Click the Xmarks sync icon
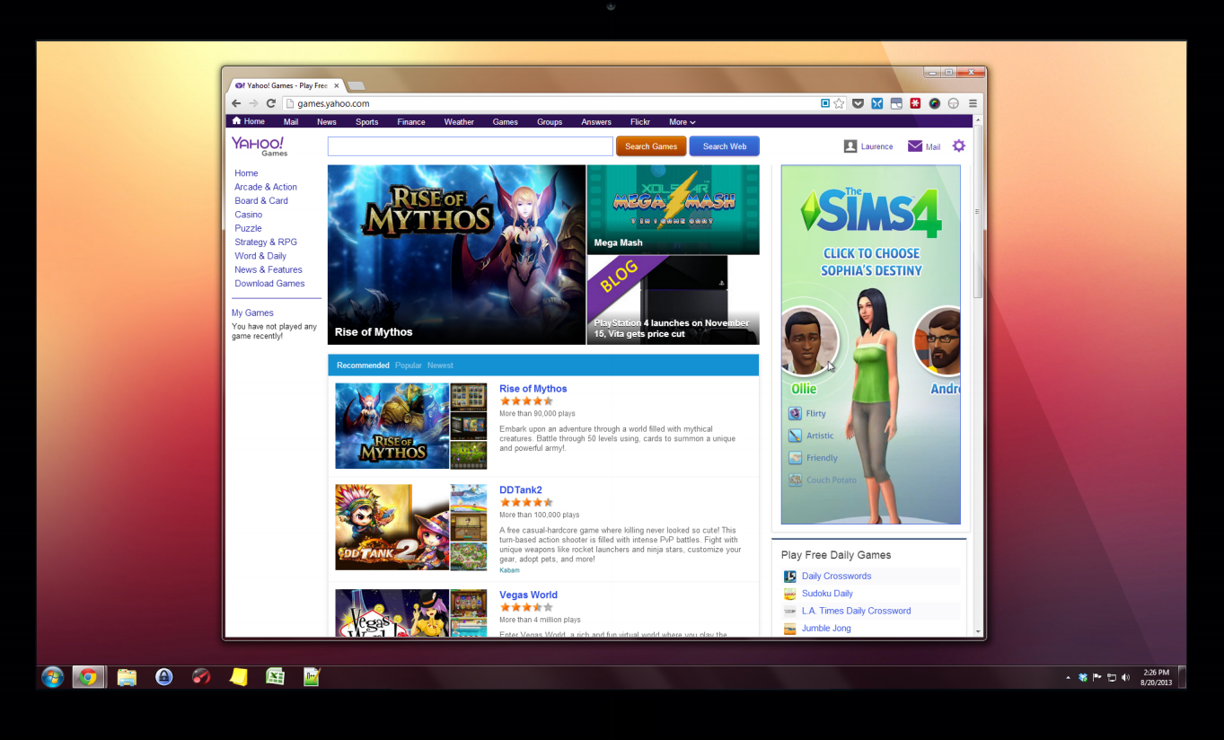 (x=876, y=103)
